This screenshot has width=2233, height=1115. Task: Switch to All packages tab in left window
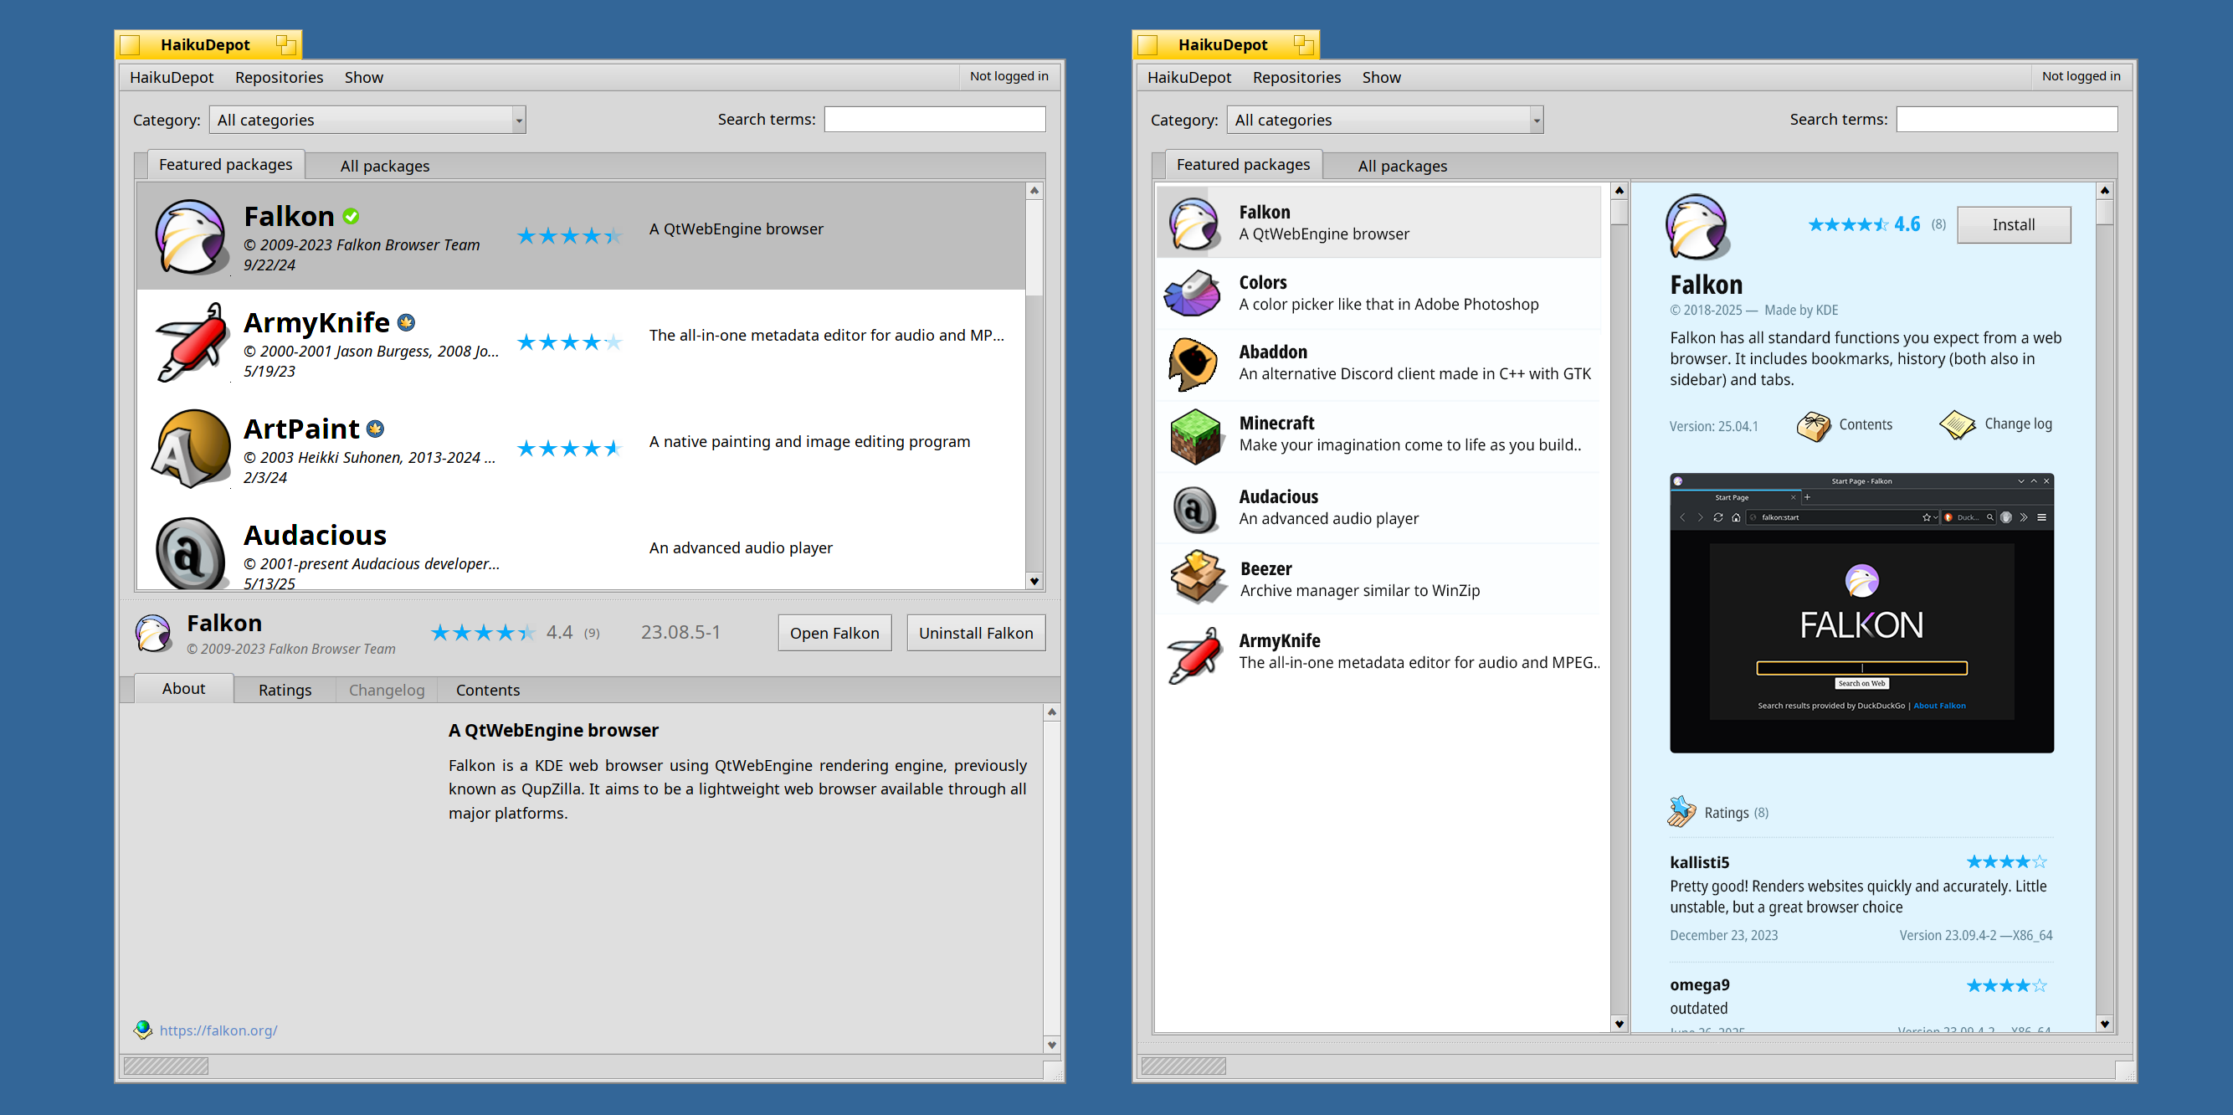click(x=385, y=166)
